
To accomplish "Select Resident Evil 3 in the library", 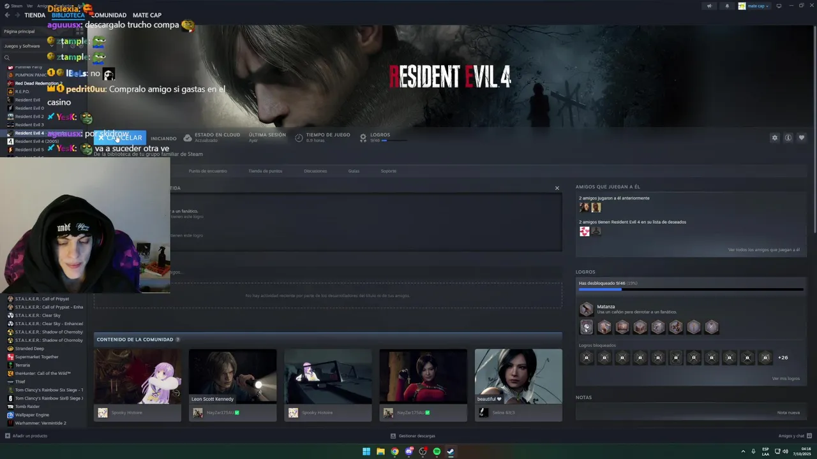I will pyautogui.click(x=29, y=125).
